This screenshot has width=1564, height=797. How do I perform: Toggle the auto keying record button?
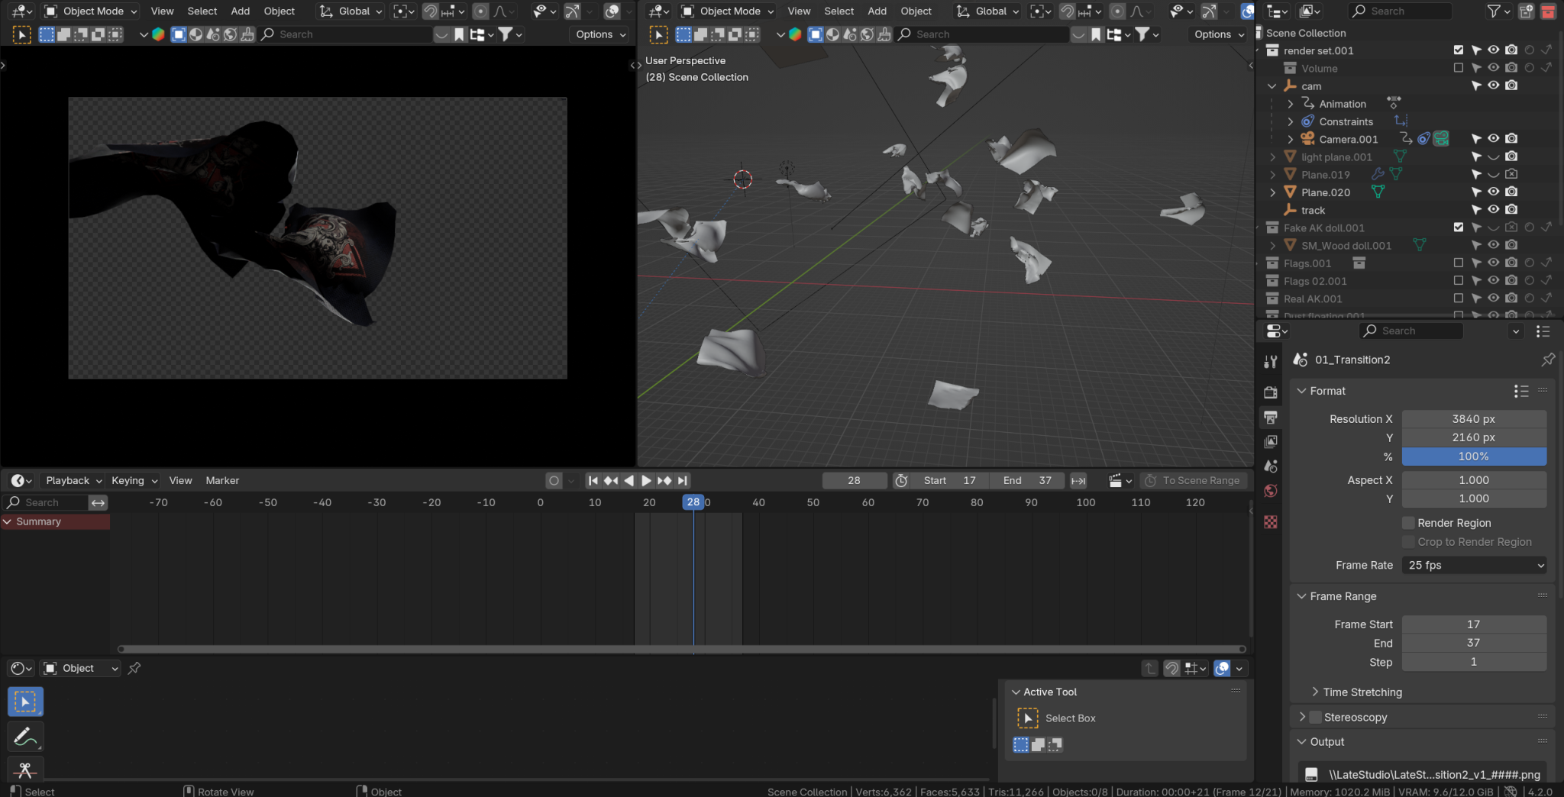point(554,480)
